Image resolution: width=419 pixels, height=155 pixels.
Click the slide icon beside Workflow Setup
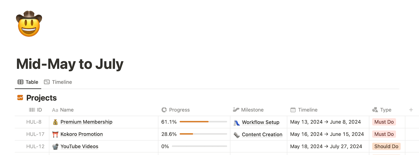coord(236,122)
